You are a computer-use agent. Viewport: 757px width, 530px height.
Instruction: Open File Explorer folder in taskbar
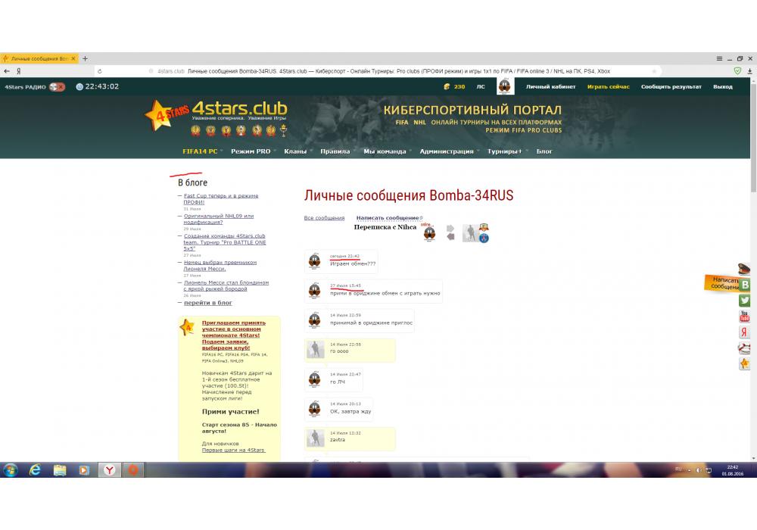(x=60, y=469)
